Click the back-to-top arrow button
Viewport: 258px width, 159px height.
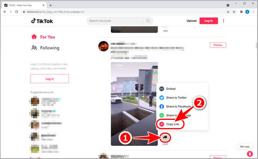(250, 154)
